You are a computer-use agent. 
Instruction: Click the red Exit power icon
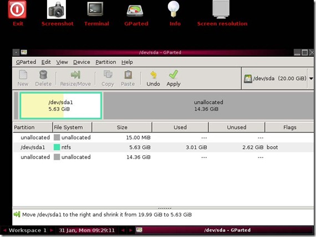17,9
